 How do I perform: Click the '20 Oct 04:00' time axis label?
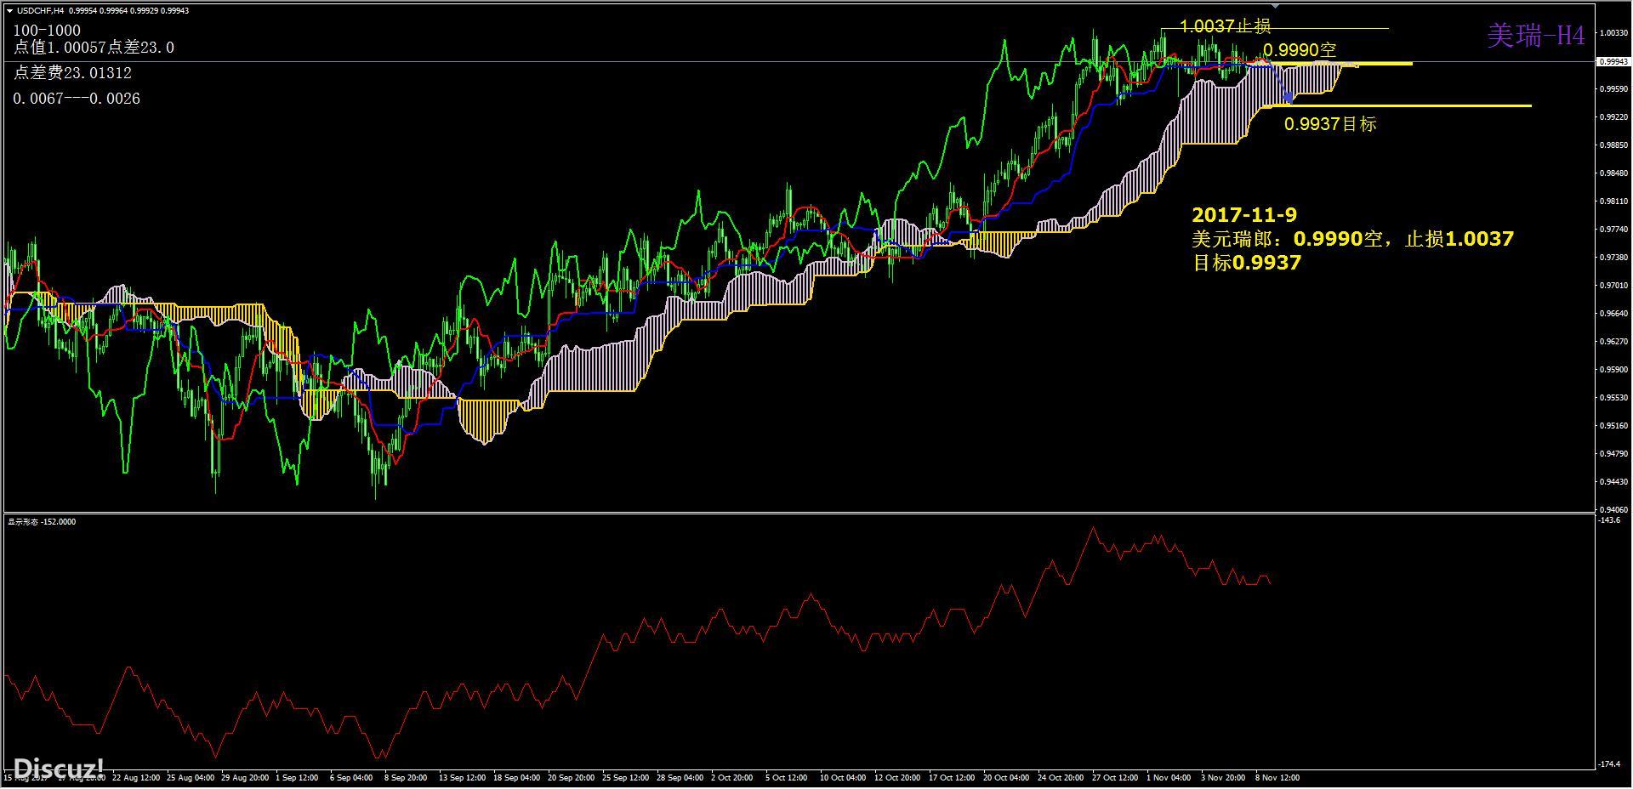tap(1007, 778)
